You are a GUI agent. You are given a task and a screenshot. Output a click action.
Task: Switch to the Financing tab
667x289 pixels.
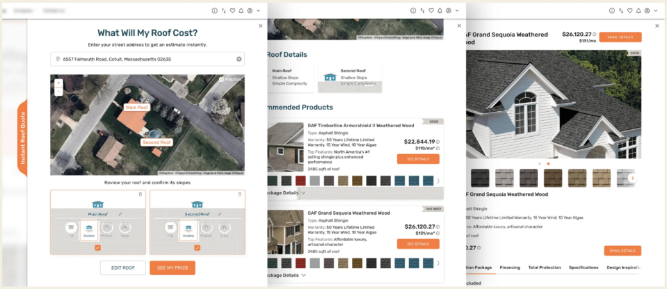coord(510,267)
